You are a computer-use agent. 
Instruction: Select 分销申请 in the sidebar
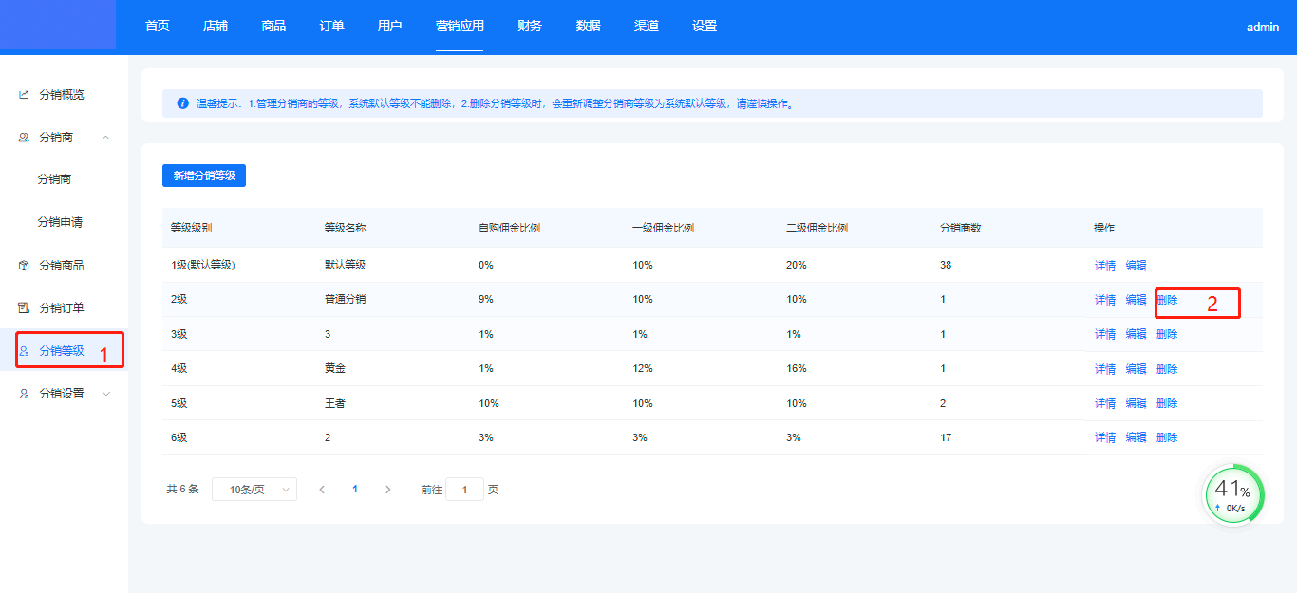[60, 222]
